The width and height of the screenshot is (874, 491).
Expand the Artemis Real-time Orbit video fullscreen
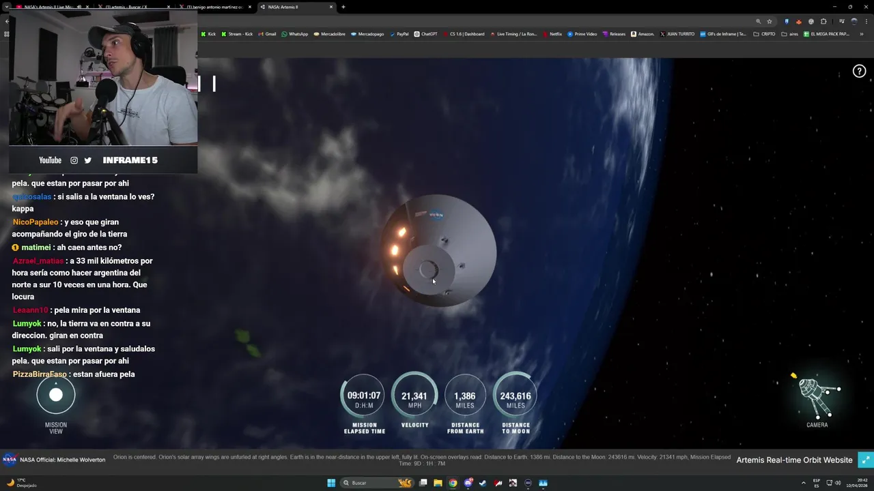865,460
